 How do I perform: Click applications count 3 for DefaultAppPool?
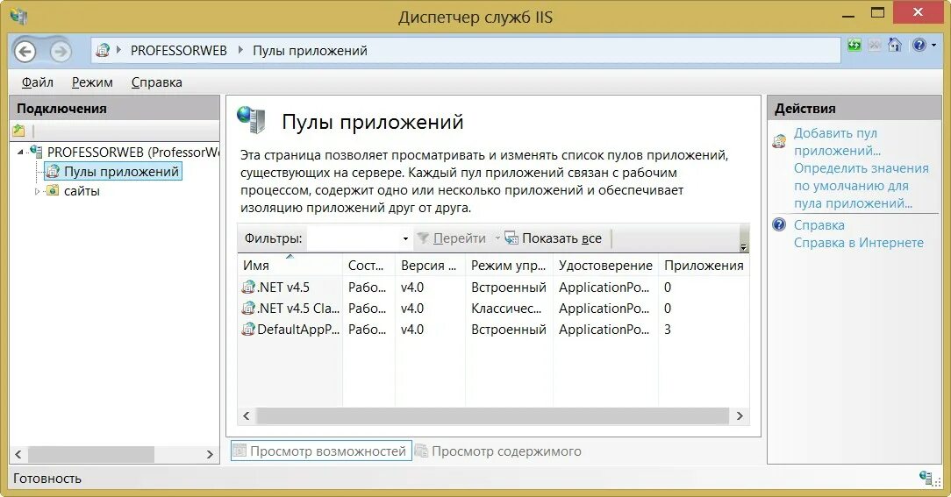pos(667,330)
